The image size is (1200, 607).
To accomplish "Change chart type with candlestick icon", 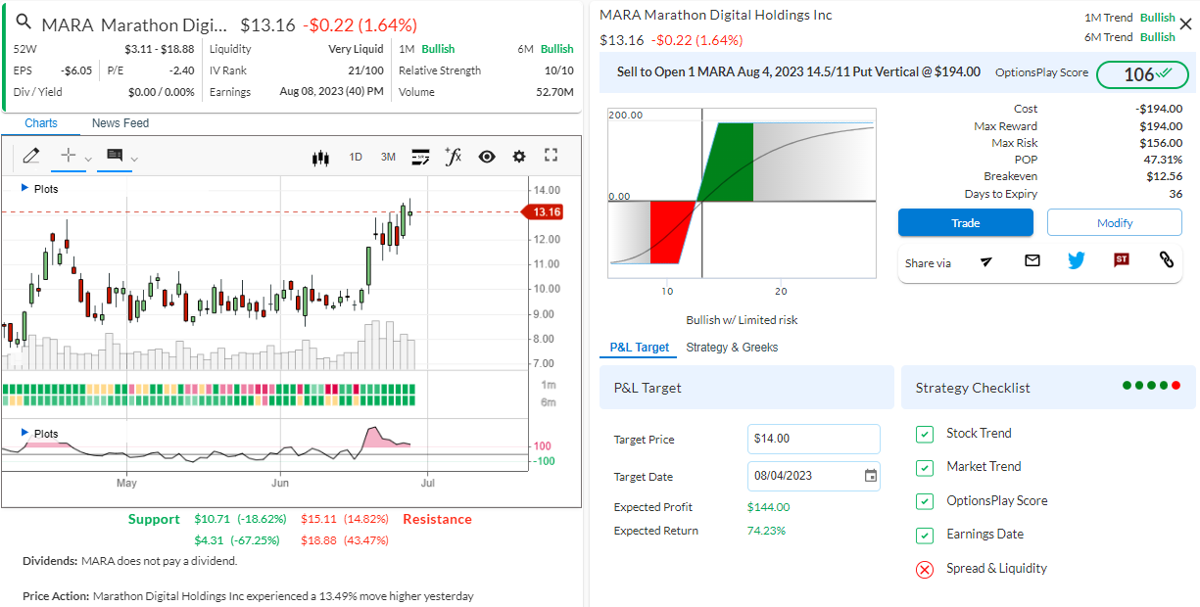I will 319,157.
